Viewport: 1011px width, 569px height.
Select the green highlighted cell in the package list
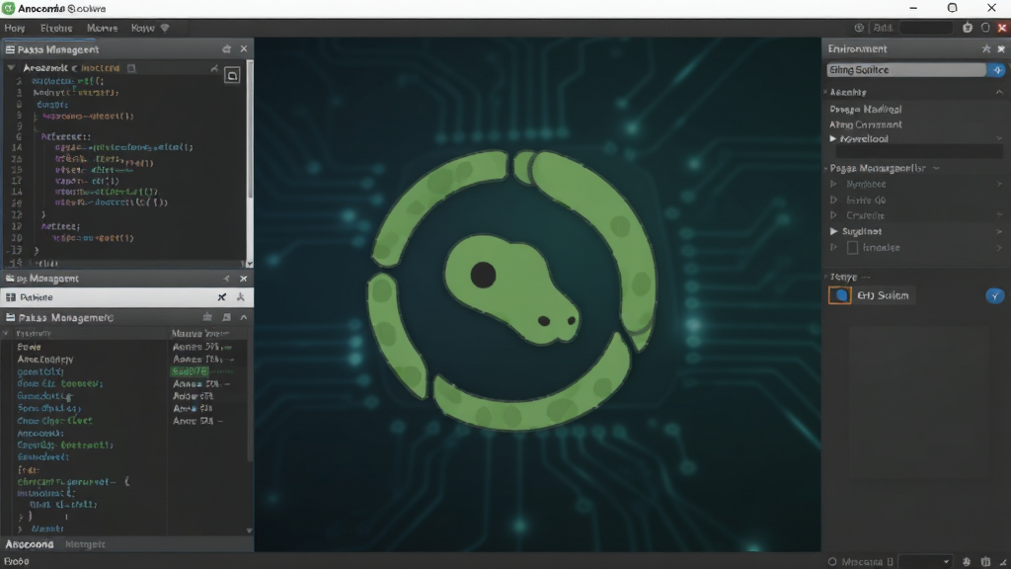coord(190,371)
